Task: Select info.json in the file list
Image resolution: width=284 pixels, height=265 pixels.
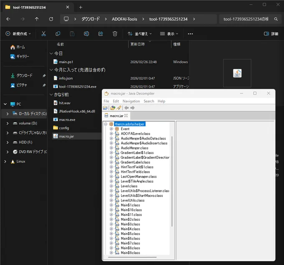Action: (x=66, y=78)
